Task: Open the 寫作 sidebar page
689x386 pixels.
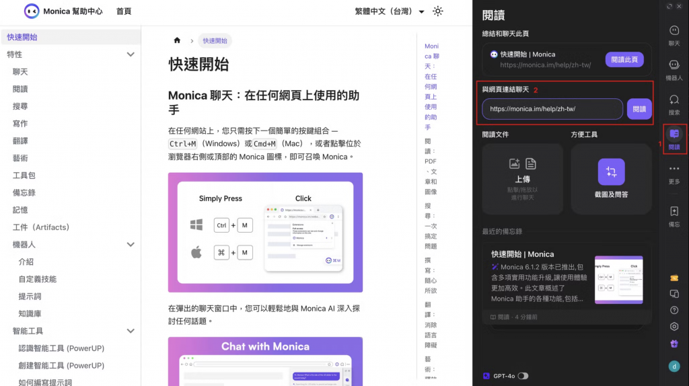Action: pos(20,123)
